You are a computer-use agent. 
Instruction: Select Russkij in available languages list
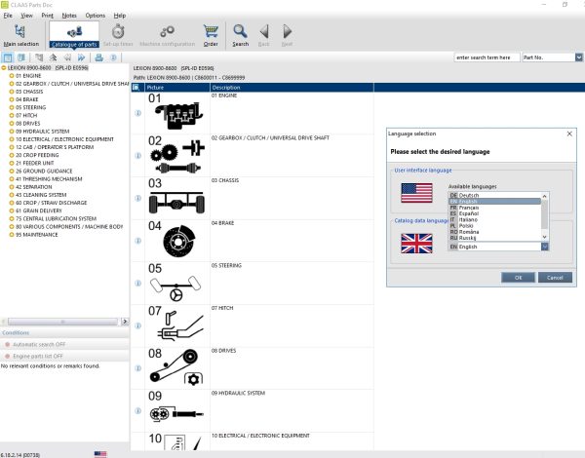[x=494, y=238]
